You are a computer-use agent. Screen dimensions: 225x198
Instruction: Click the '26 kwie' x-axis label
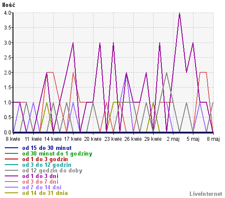coord(133,139)
